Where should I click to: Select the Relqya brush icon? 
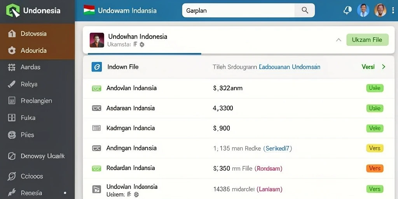click(12, 84)
